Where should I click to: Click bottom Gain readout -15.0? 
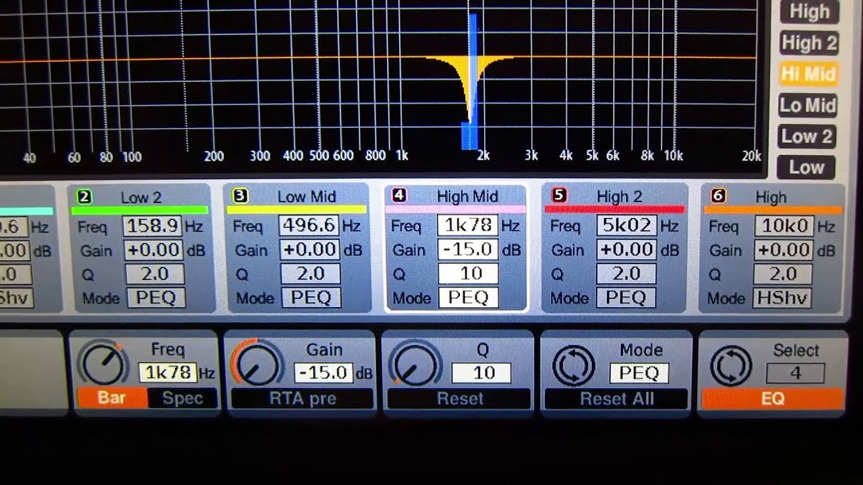pos(323,373)
